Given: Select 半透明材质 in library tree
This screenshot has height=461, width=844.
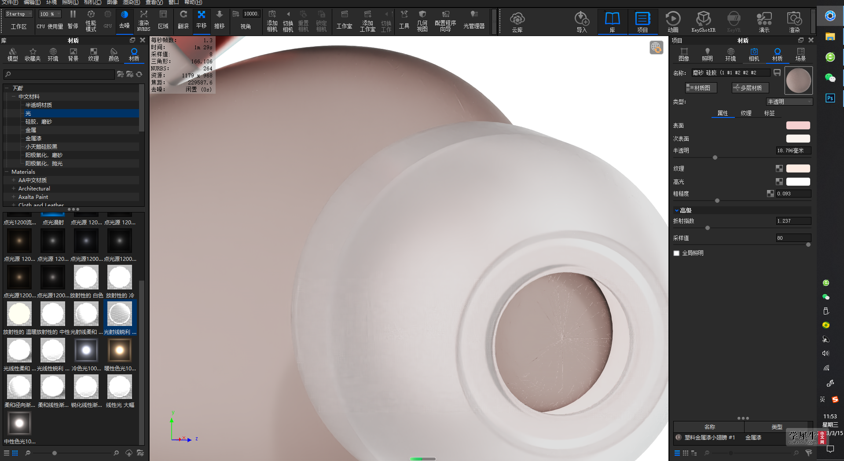Looking at the screenshot, I should (39, 105).
